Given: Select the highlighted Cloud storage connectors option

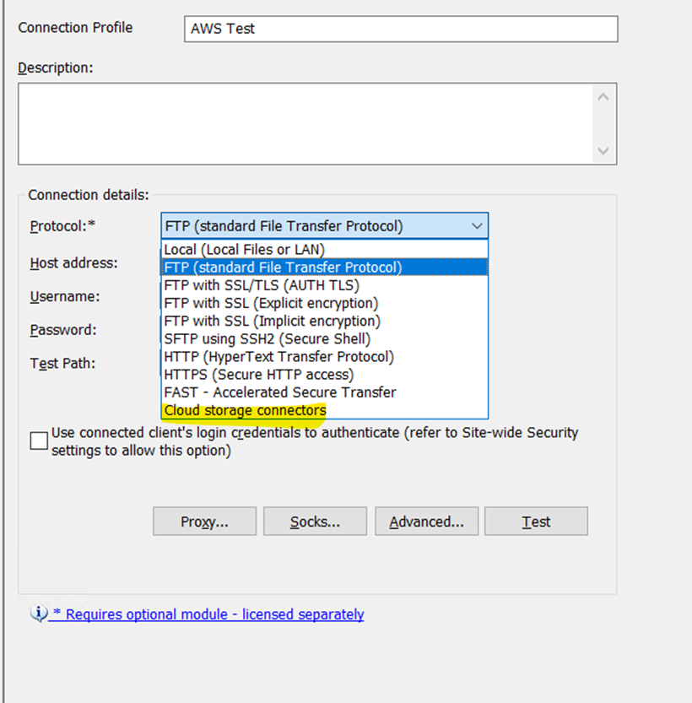Looking at the screenshot, I should click(244, 410).
